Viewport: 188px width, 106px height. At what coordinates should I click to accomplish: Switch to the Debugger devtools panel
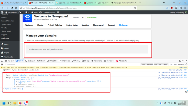[x=30, y=61]
